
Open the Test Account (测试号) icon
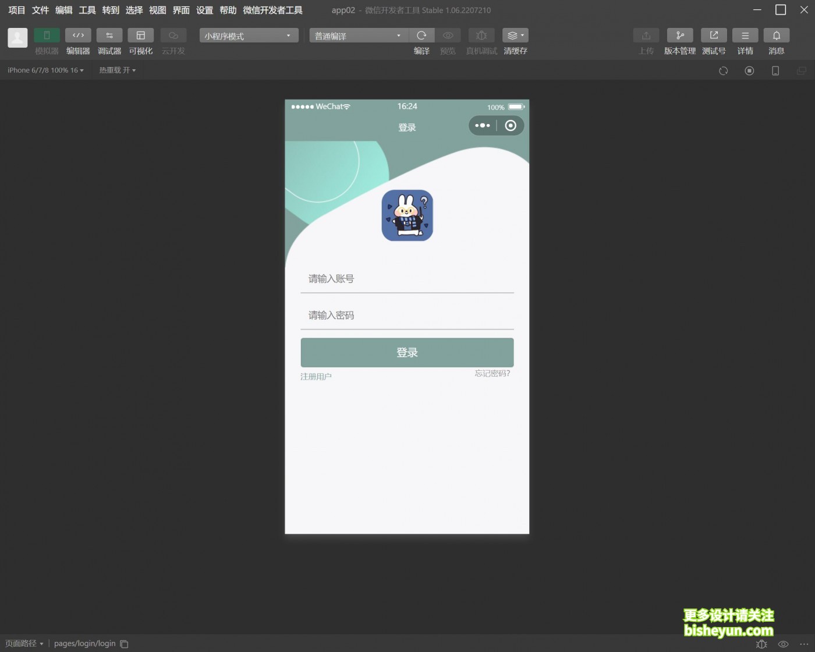pos(713,36)
